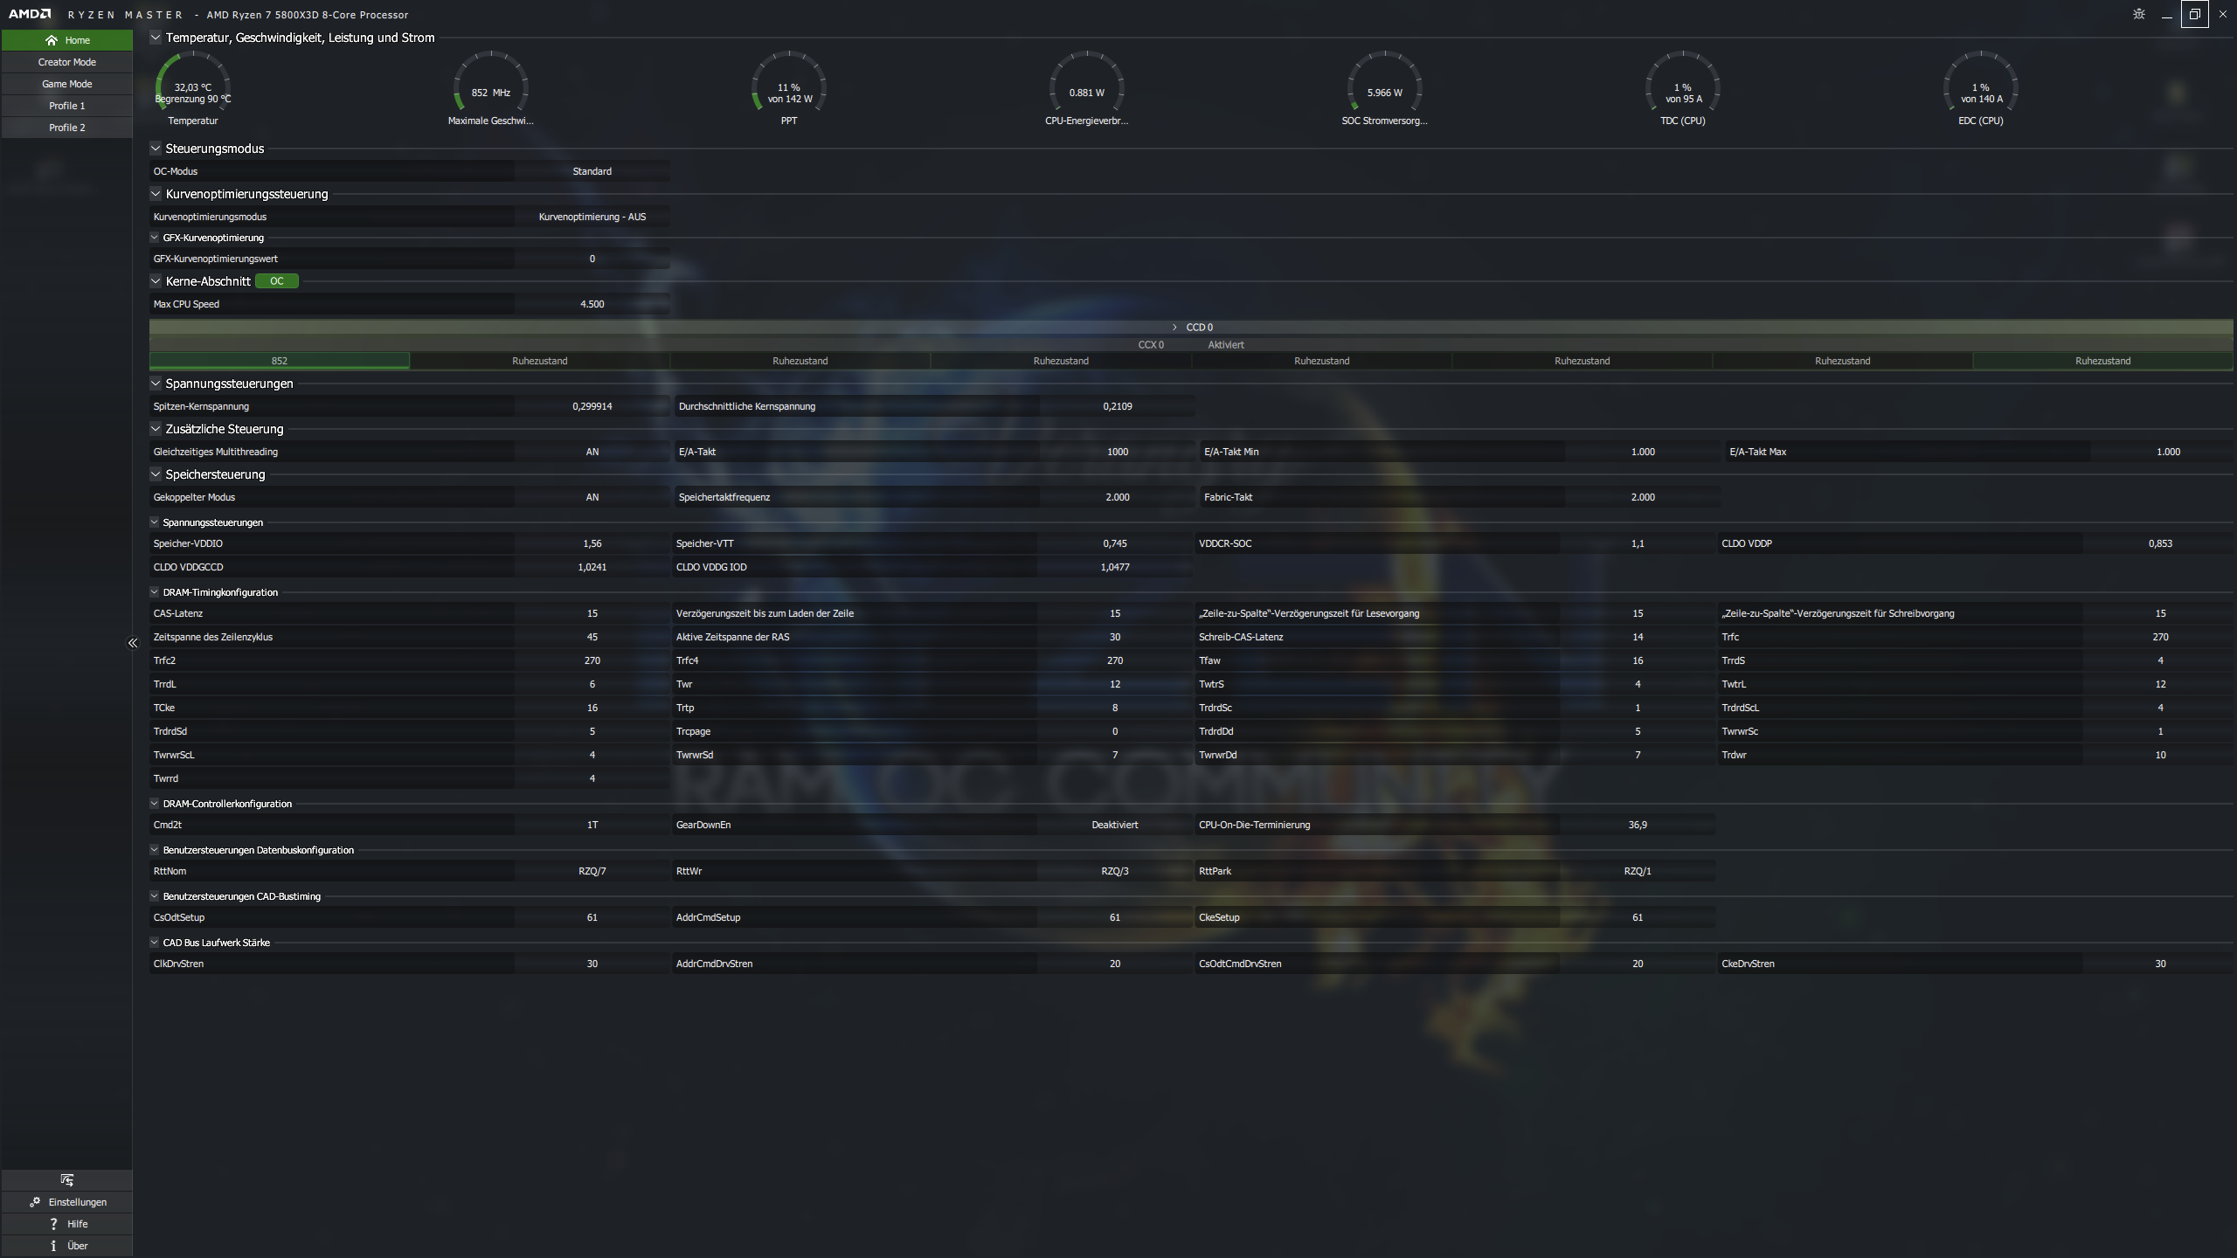Collapse the Steuerungsmodus section
This screenshot has height=1258, width=2237.
156,149
